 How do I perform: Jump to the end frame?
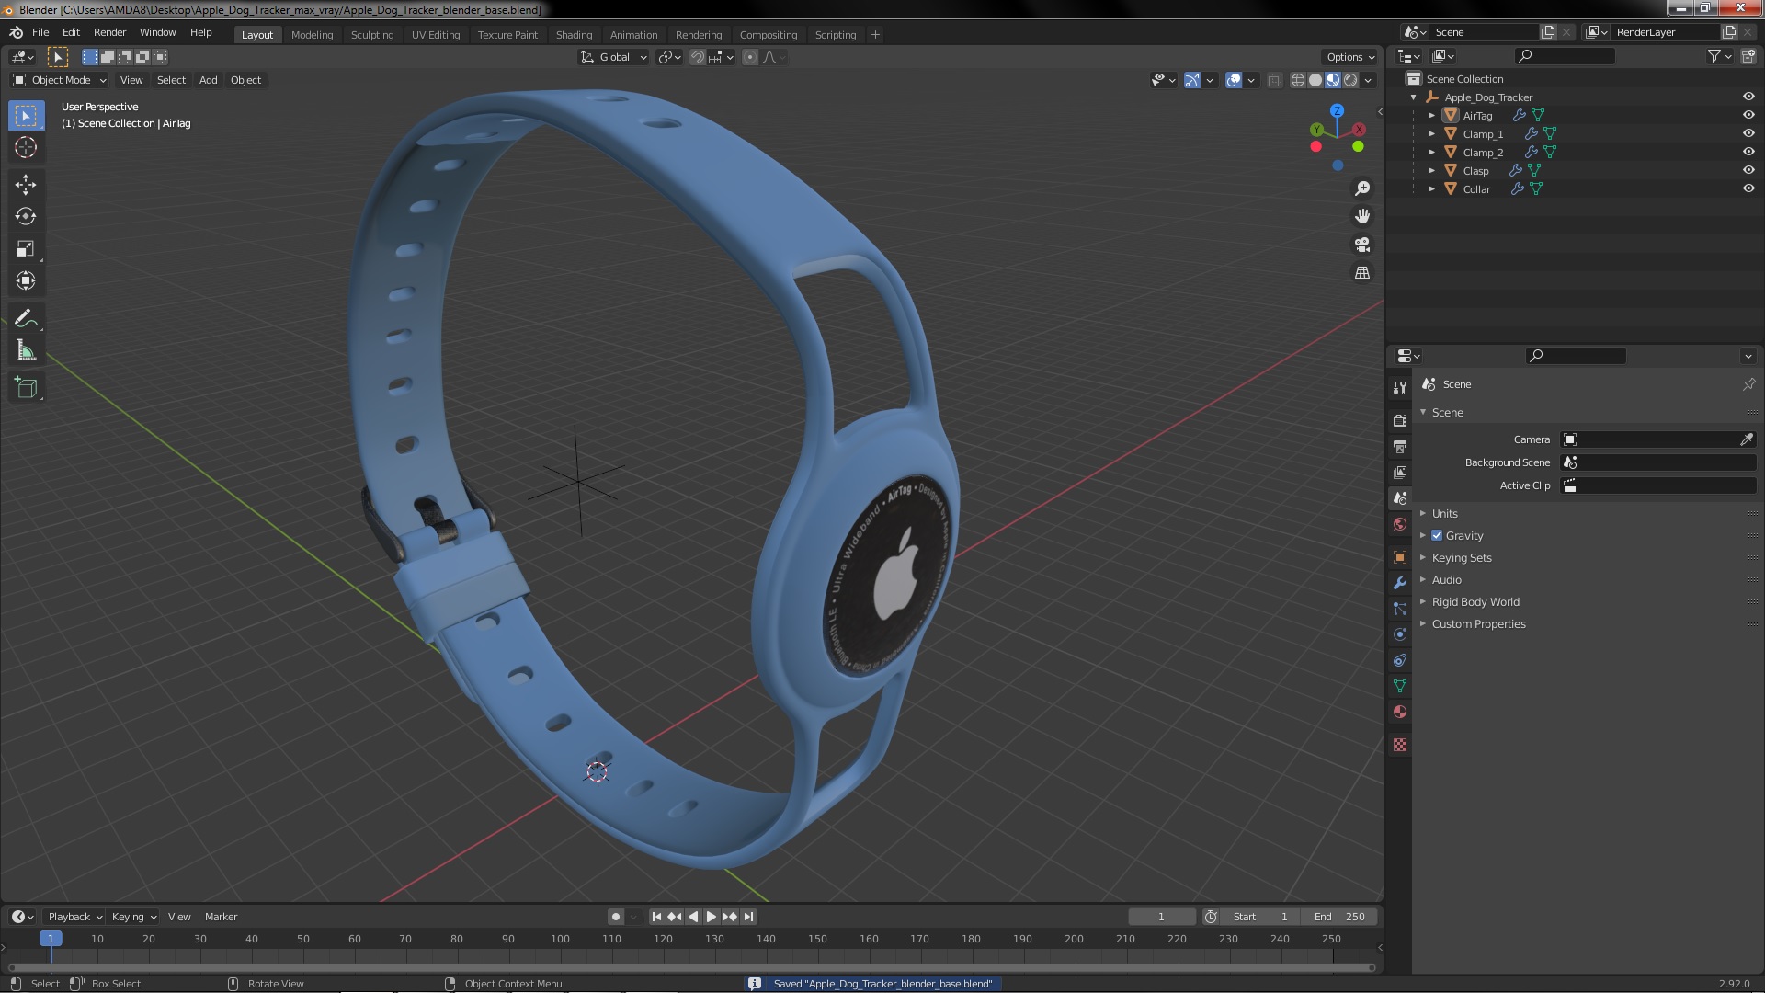(749, 917)
